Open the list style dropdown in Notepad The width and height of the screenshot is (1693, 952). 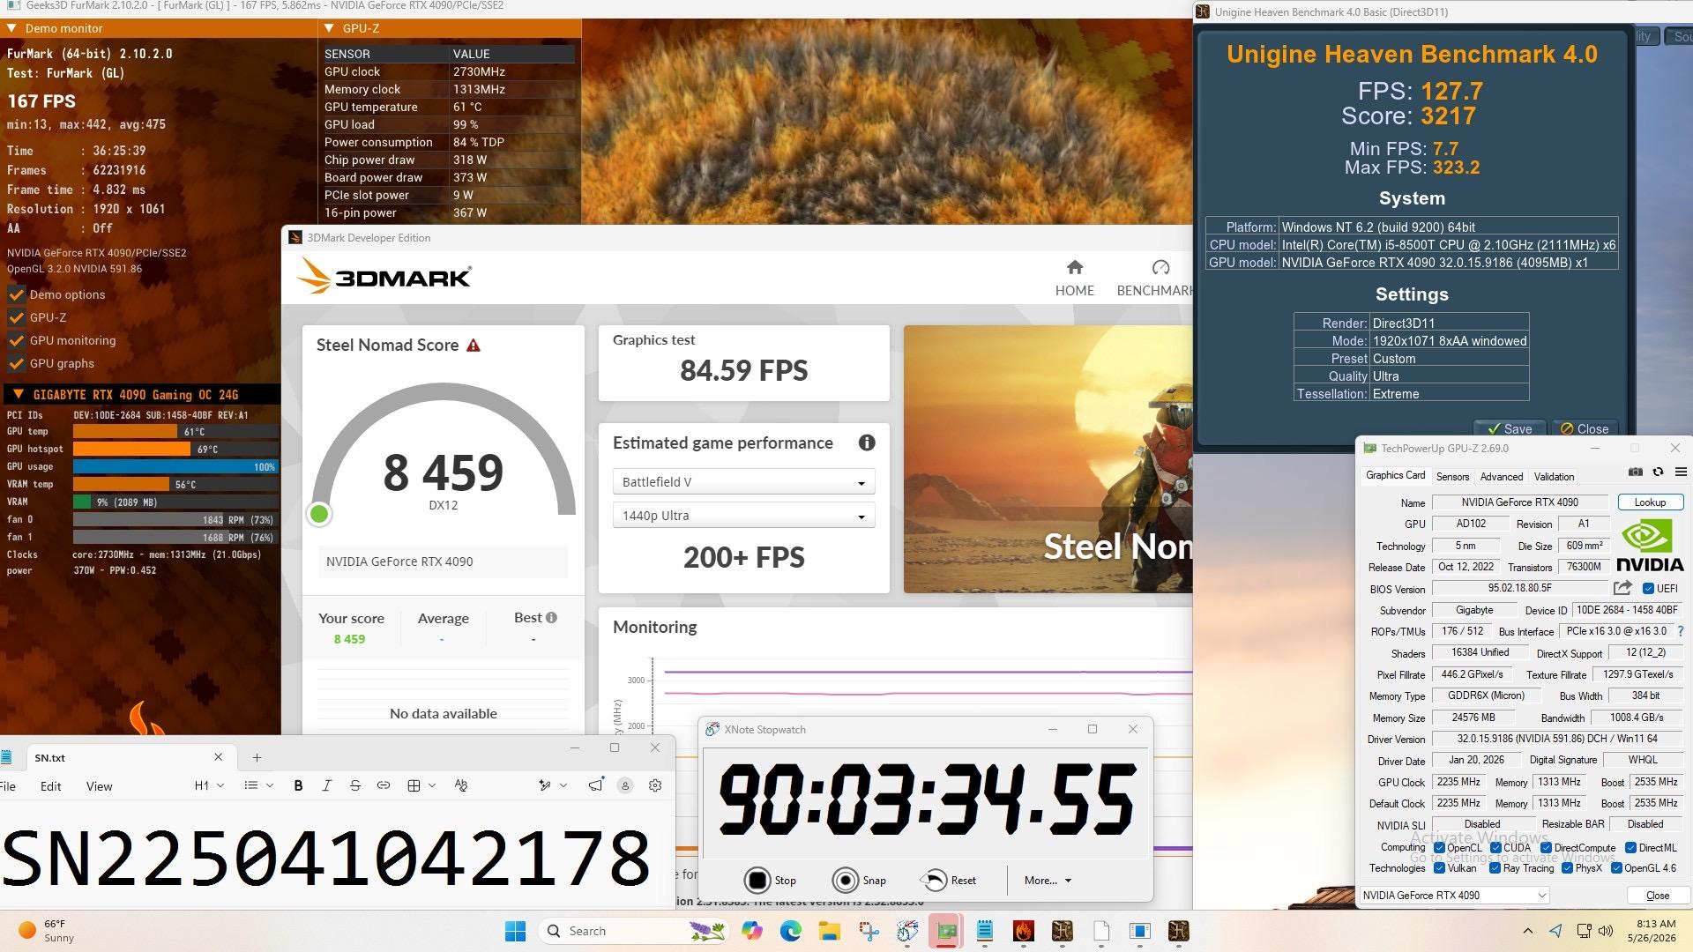(x=258, y=785)
